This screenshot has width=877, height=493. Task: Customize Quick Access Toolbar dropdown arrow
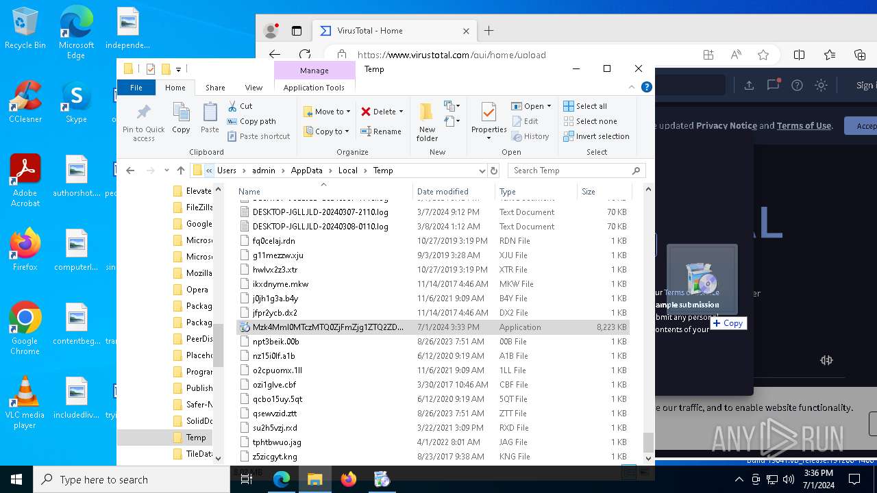pos(178,69)
